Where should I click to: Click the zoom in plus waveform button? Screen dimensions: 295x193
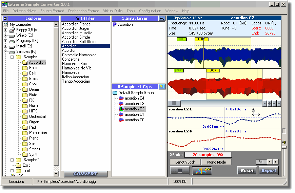270,104
